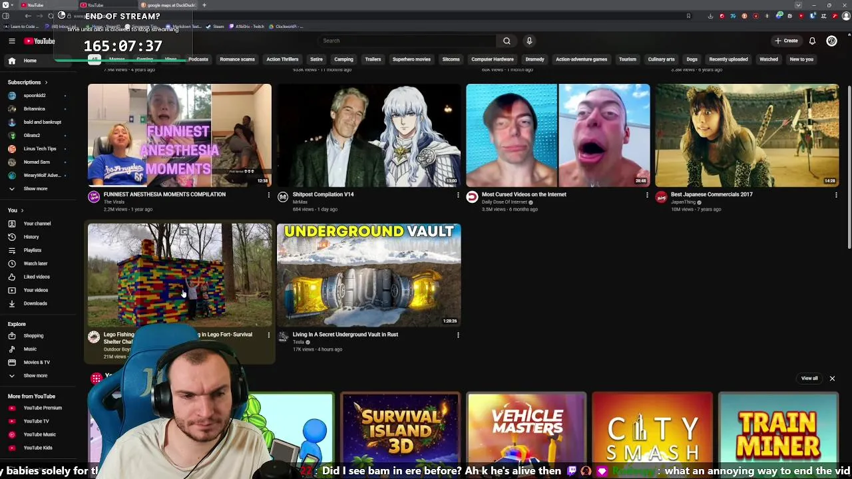Select the New to you chip
852x479 pixels.
click(801, 59)
